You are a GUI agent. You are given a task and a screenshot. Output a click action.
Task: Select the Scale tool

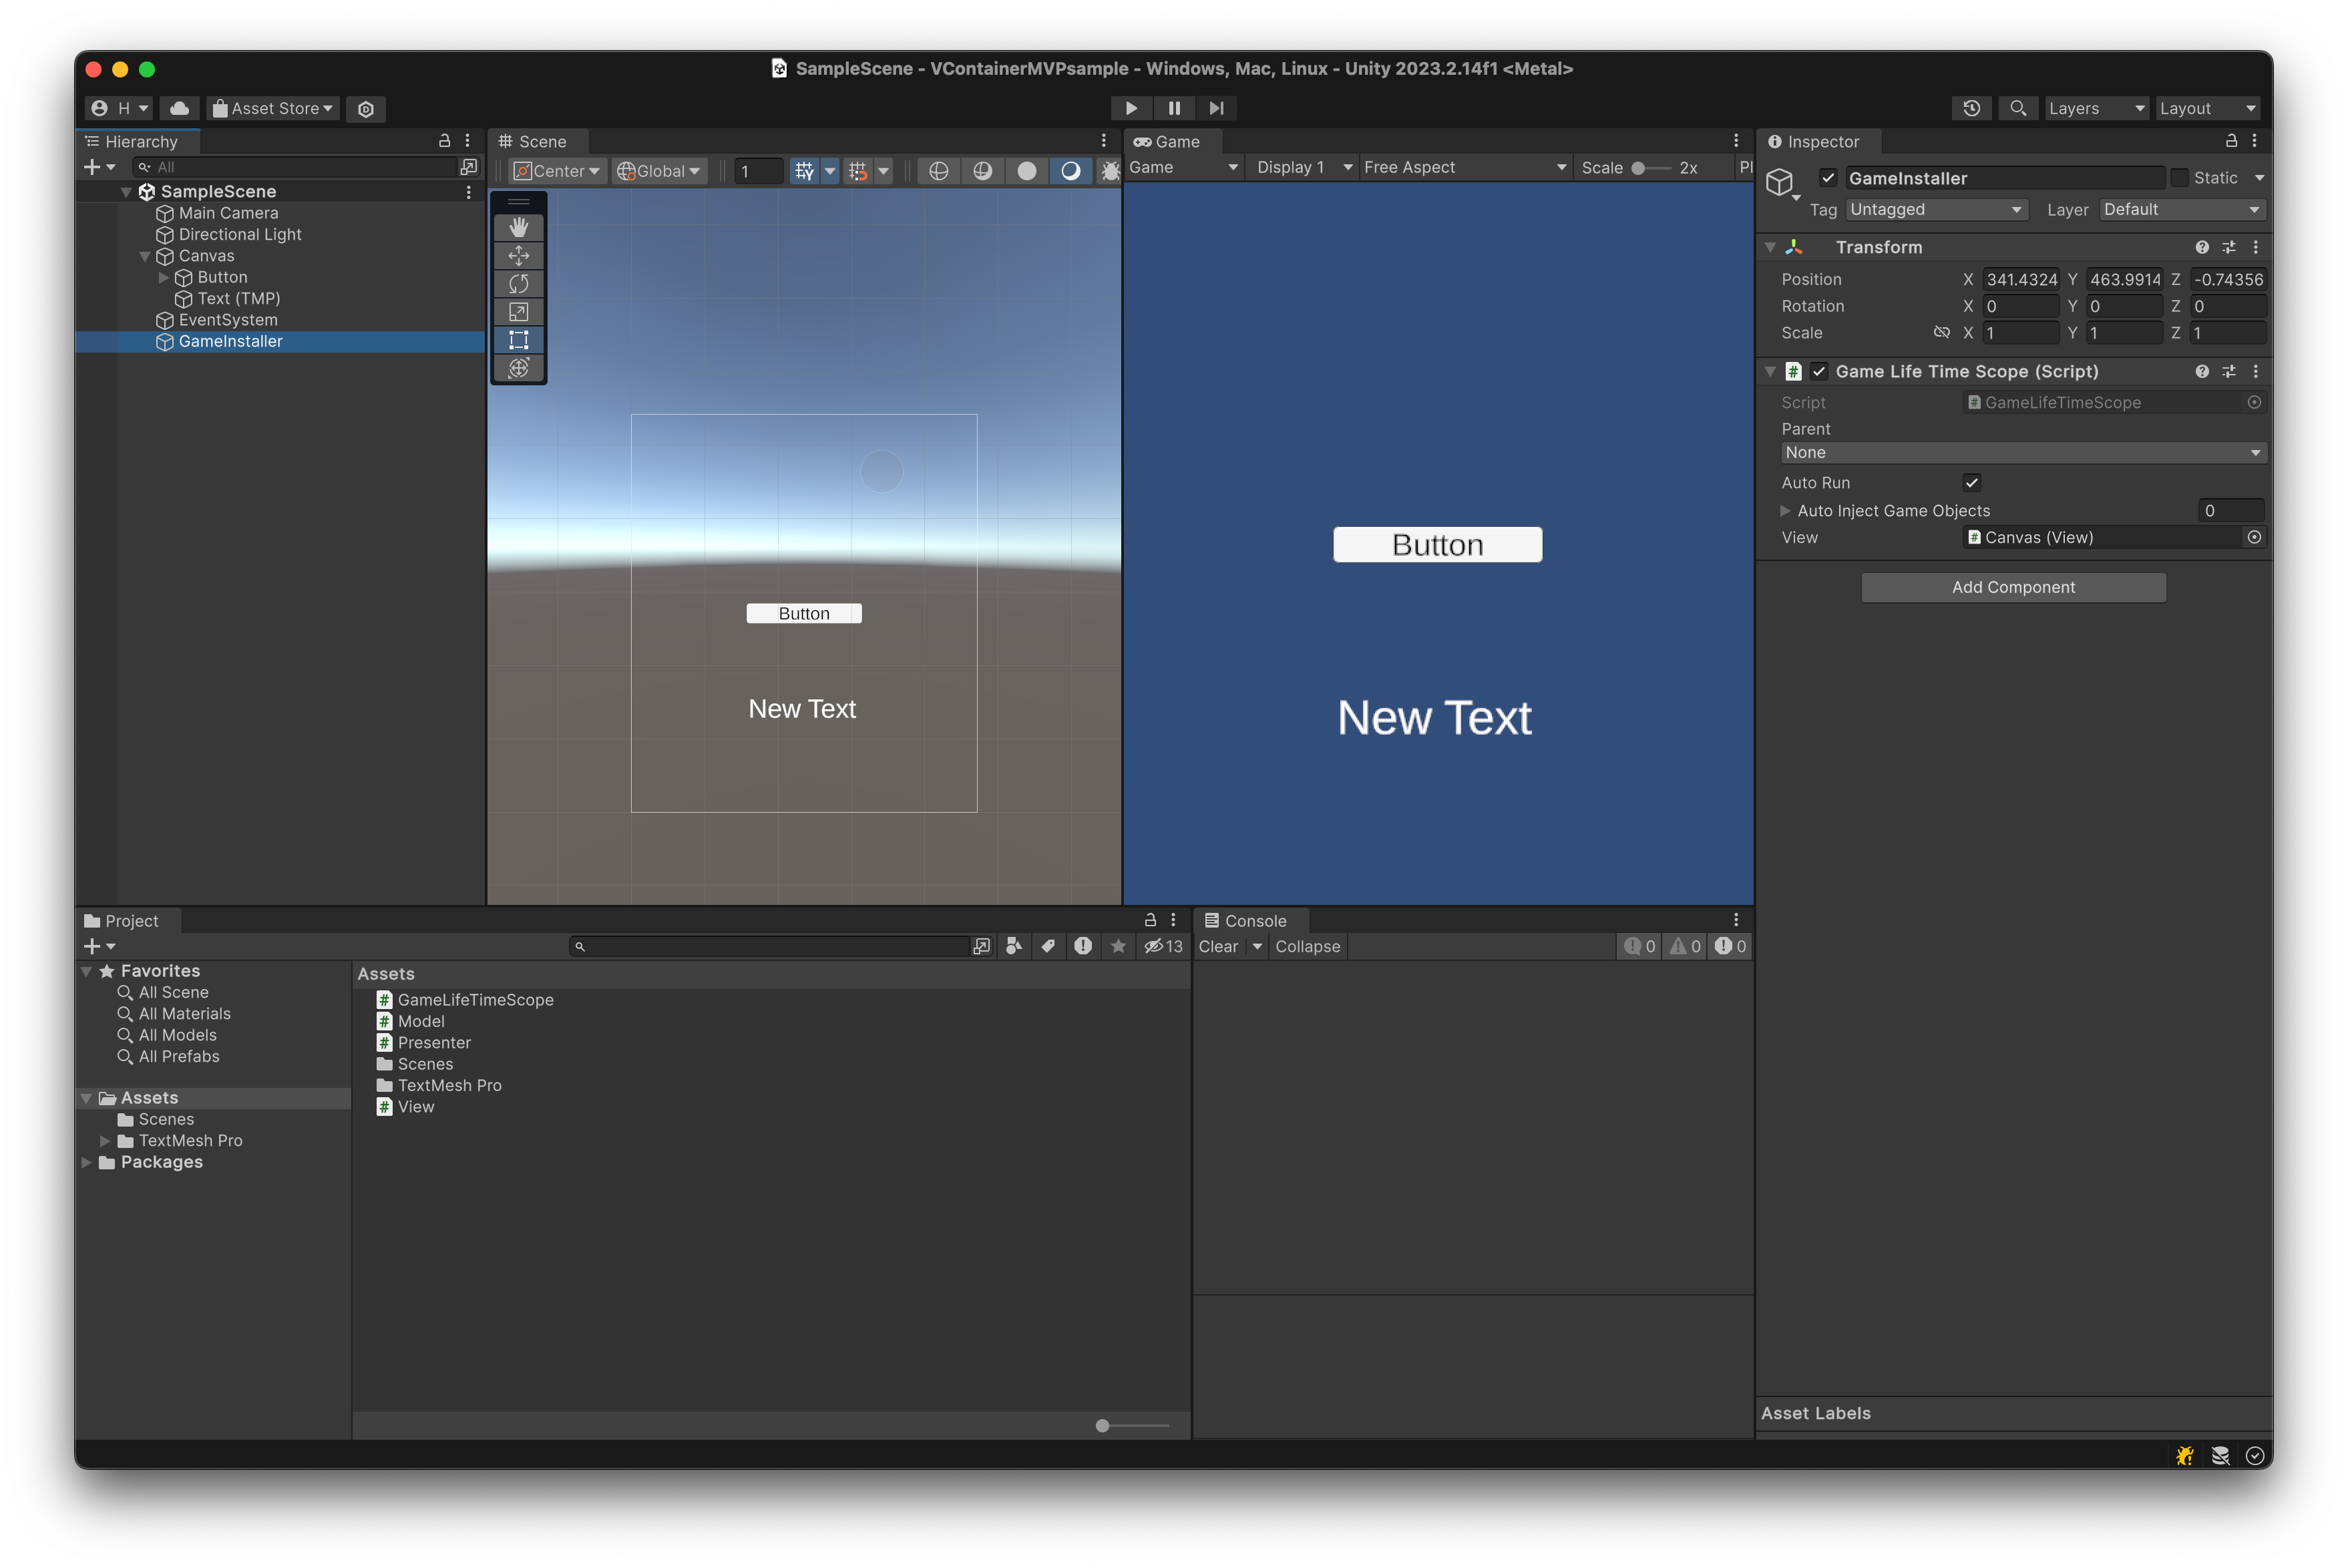519,311
